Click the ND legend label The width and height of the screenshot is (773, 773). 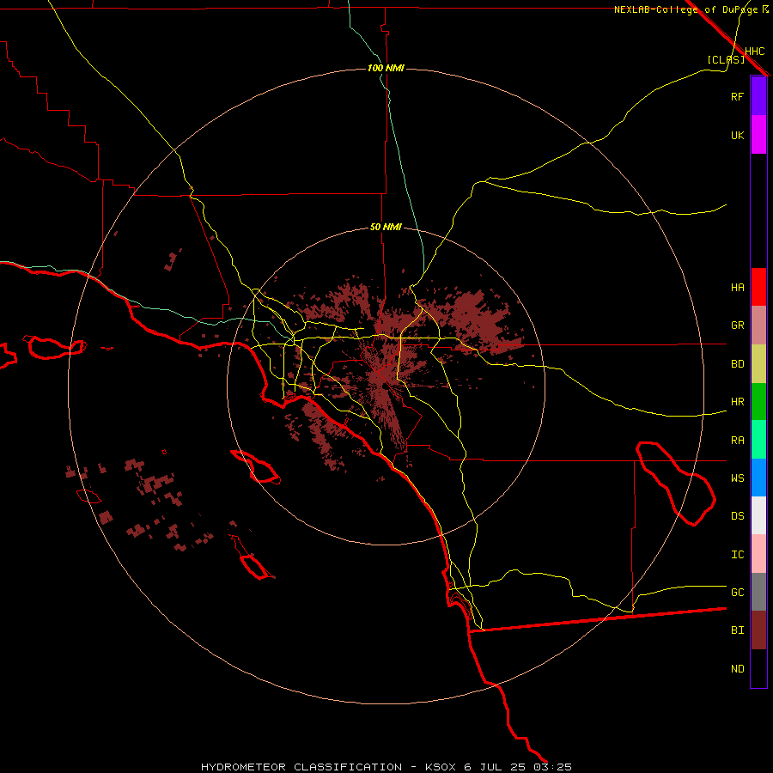(x=737, y=668)
